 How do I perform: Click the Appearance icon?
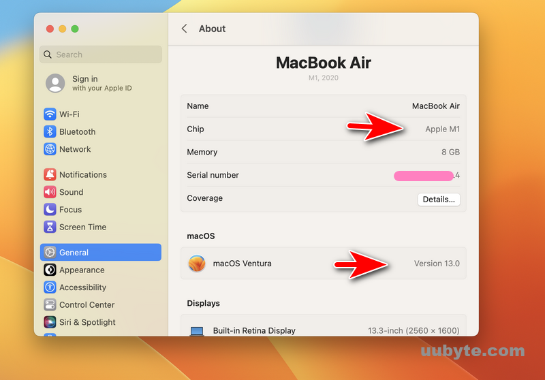click(50, 270)
